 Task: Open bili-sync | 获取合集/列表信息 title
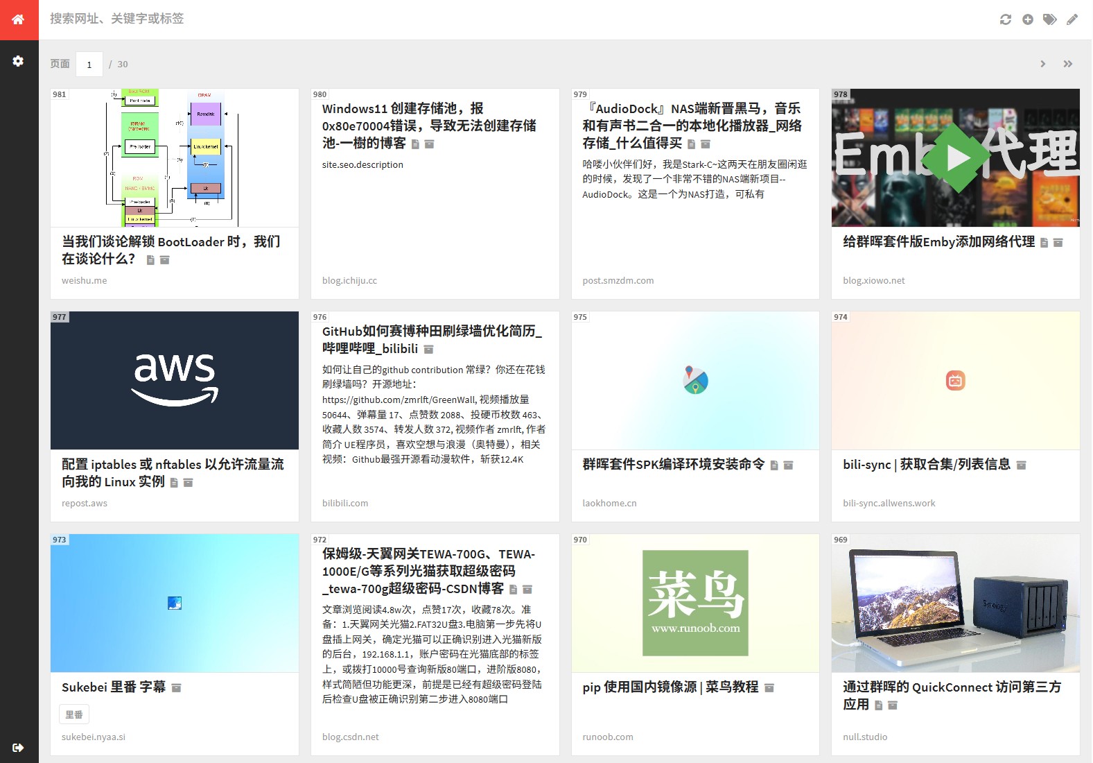(x=927, y=464)
